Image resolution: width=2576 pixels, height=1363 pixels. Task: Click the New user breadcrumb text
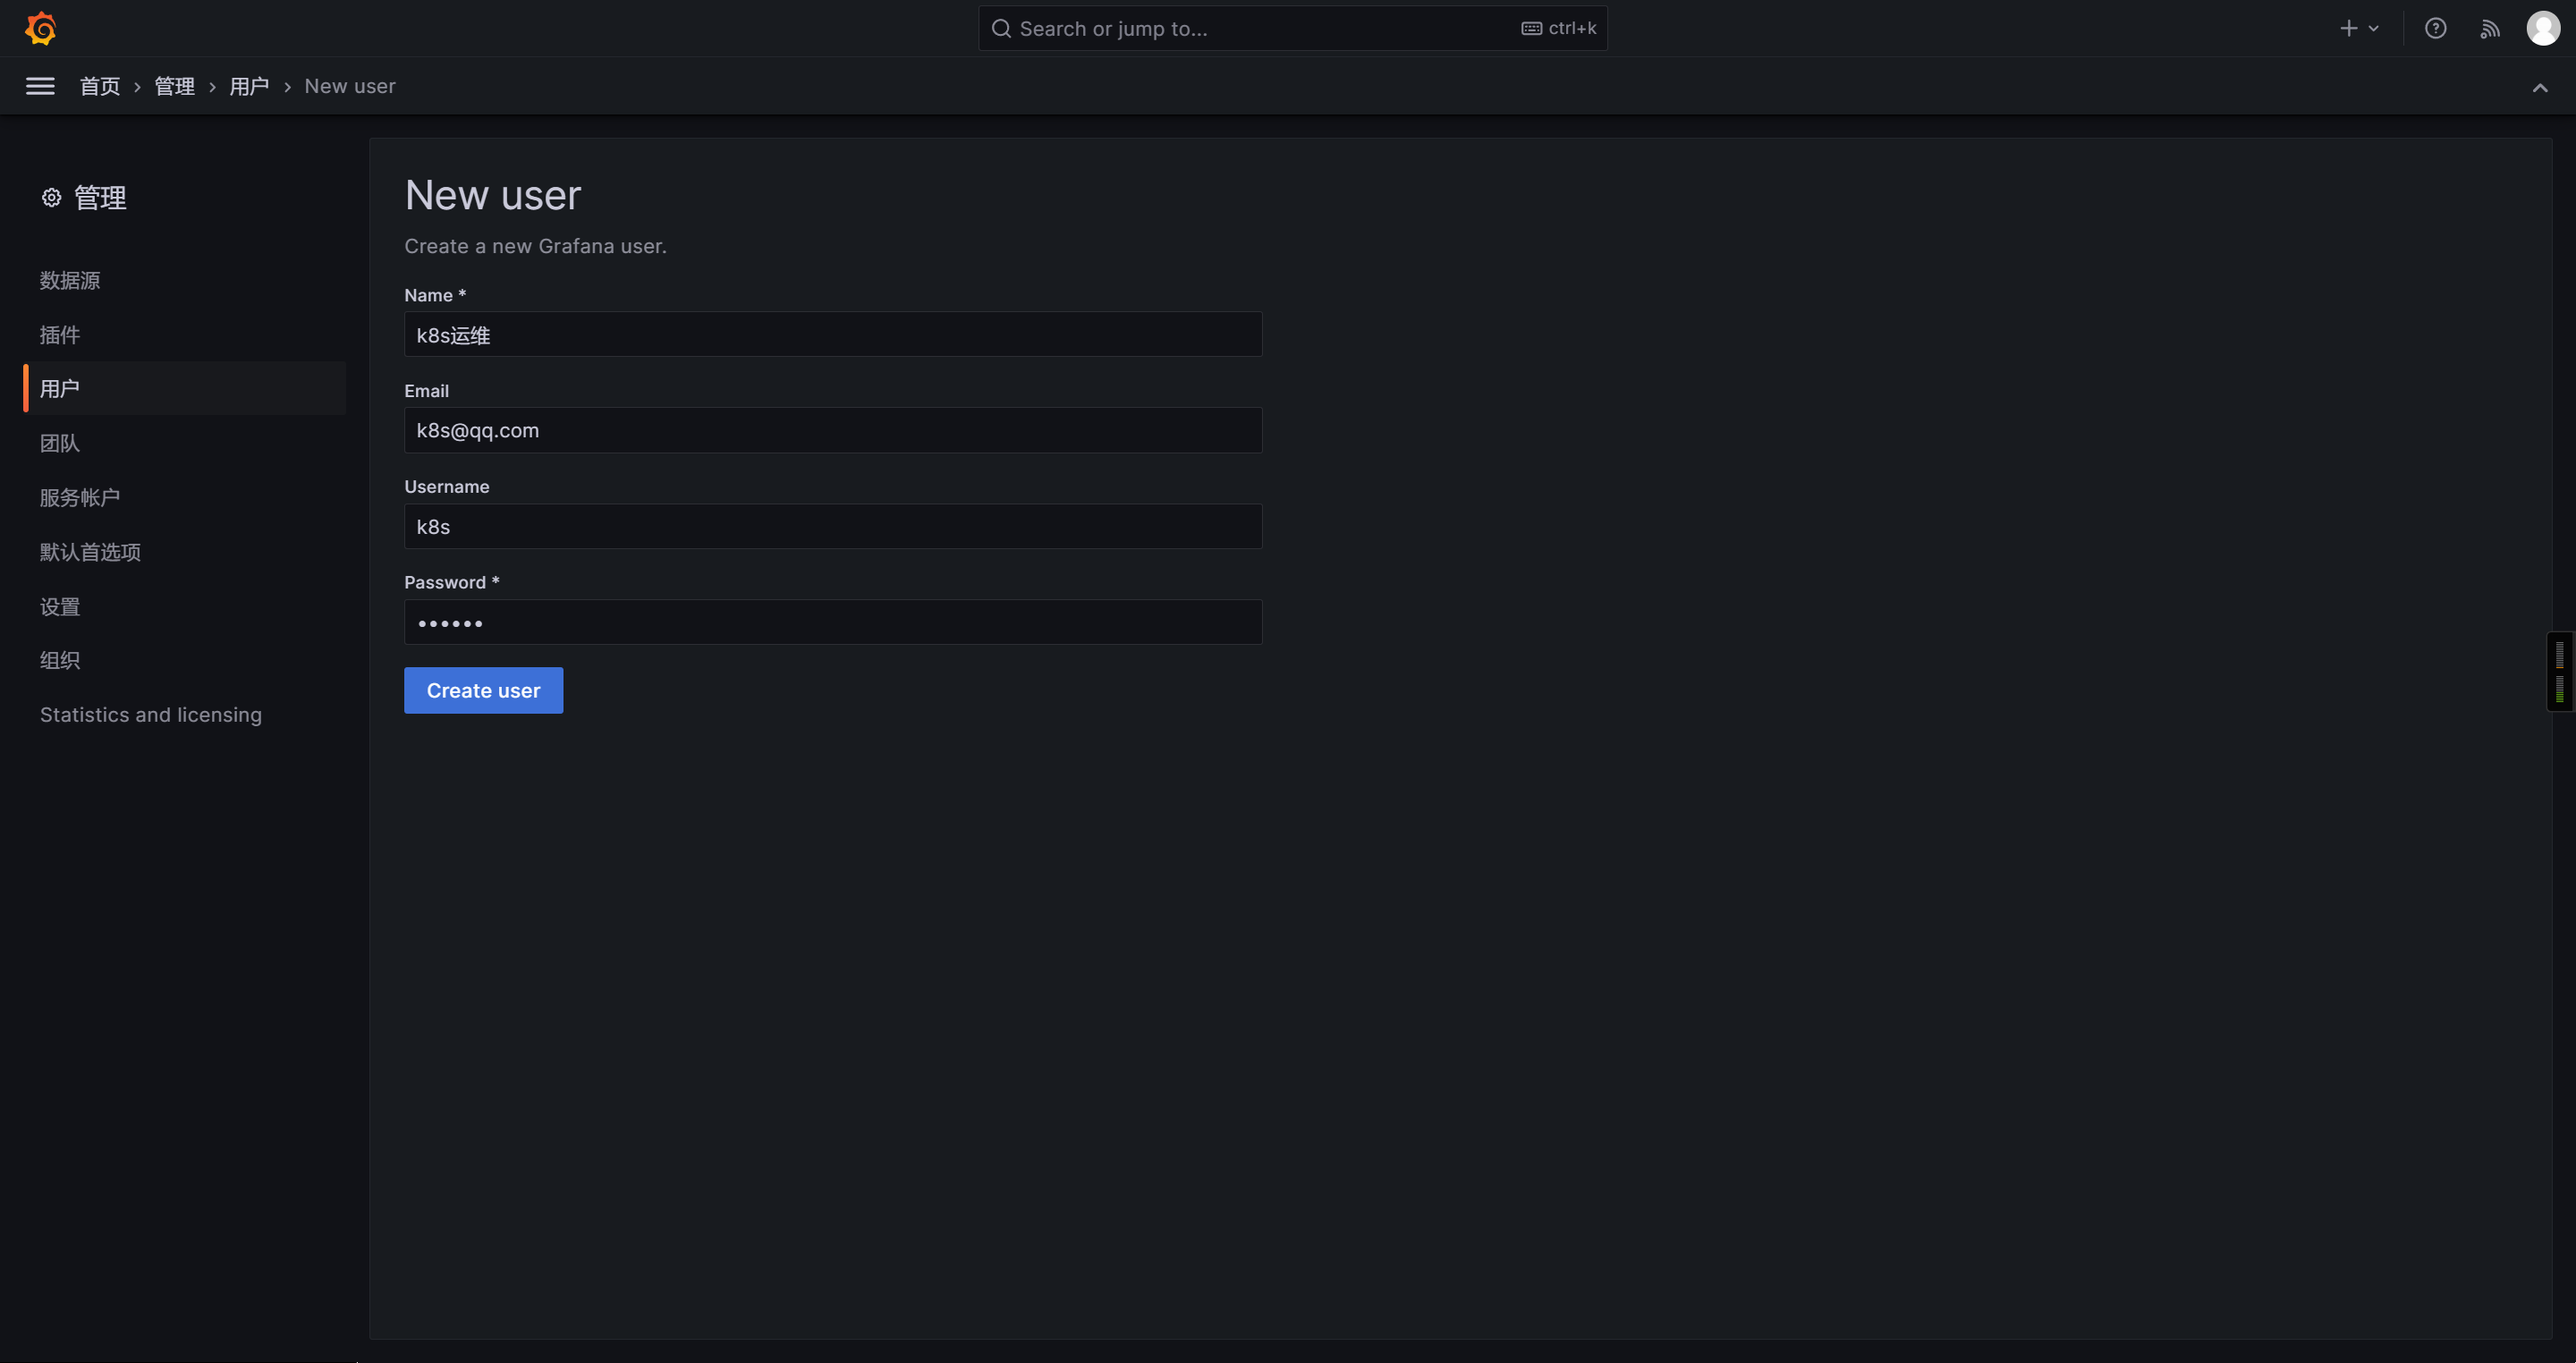[x=350, y=86]
